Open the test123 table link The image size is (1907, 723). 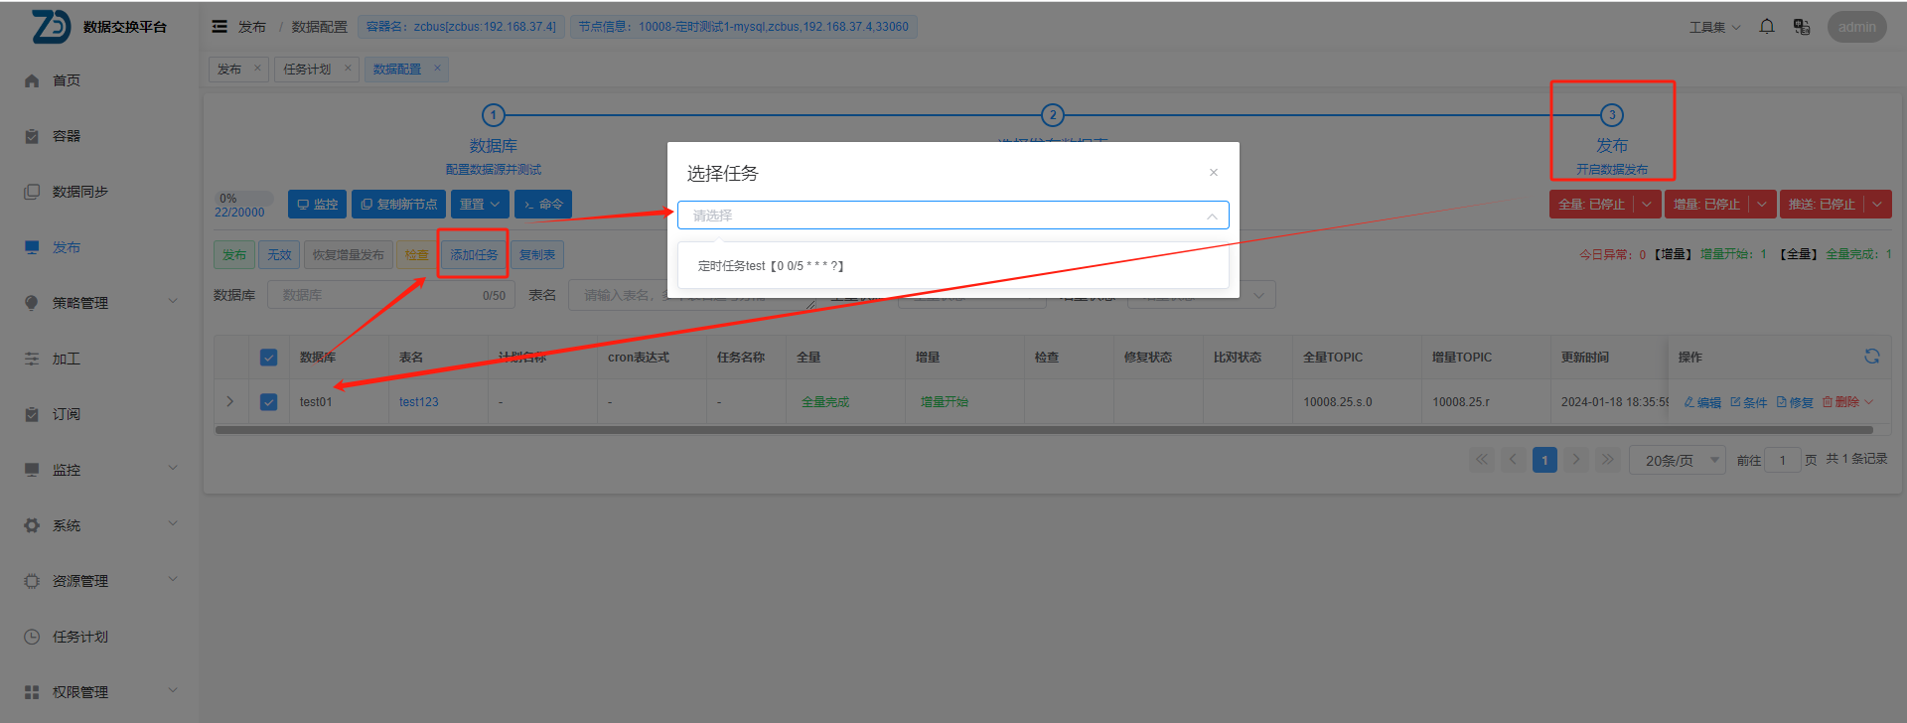418,402
